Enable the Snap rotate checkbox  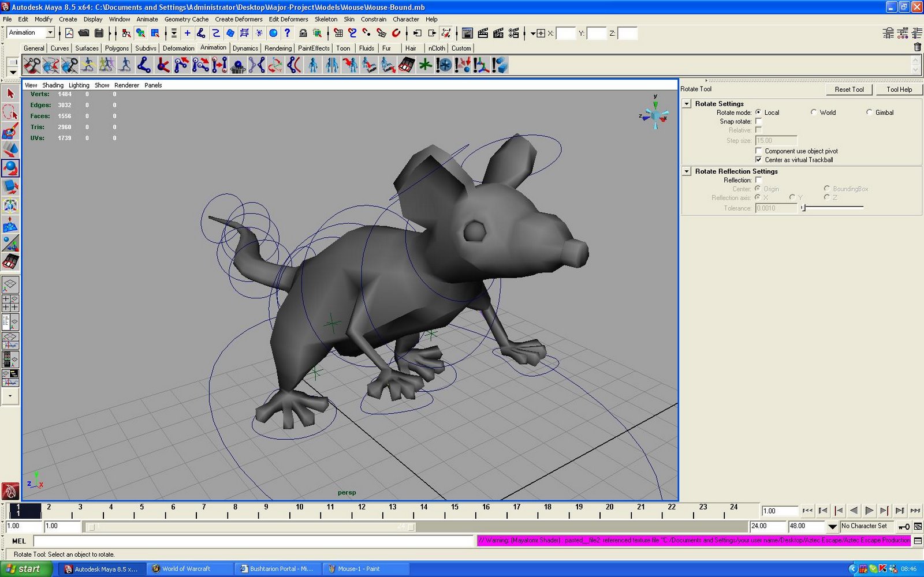[758, 122]
